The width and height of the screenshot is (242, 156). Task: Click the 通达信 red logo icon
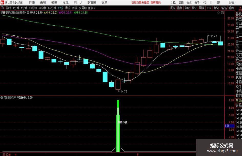pyautogui.click(x=2, y=3)
